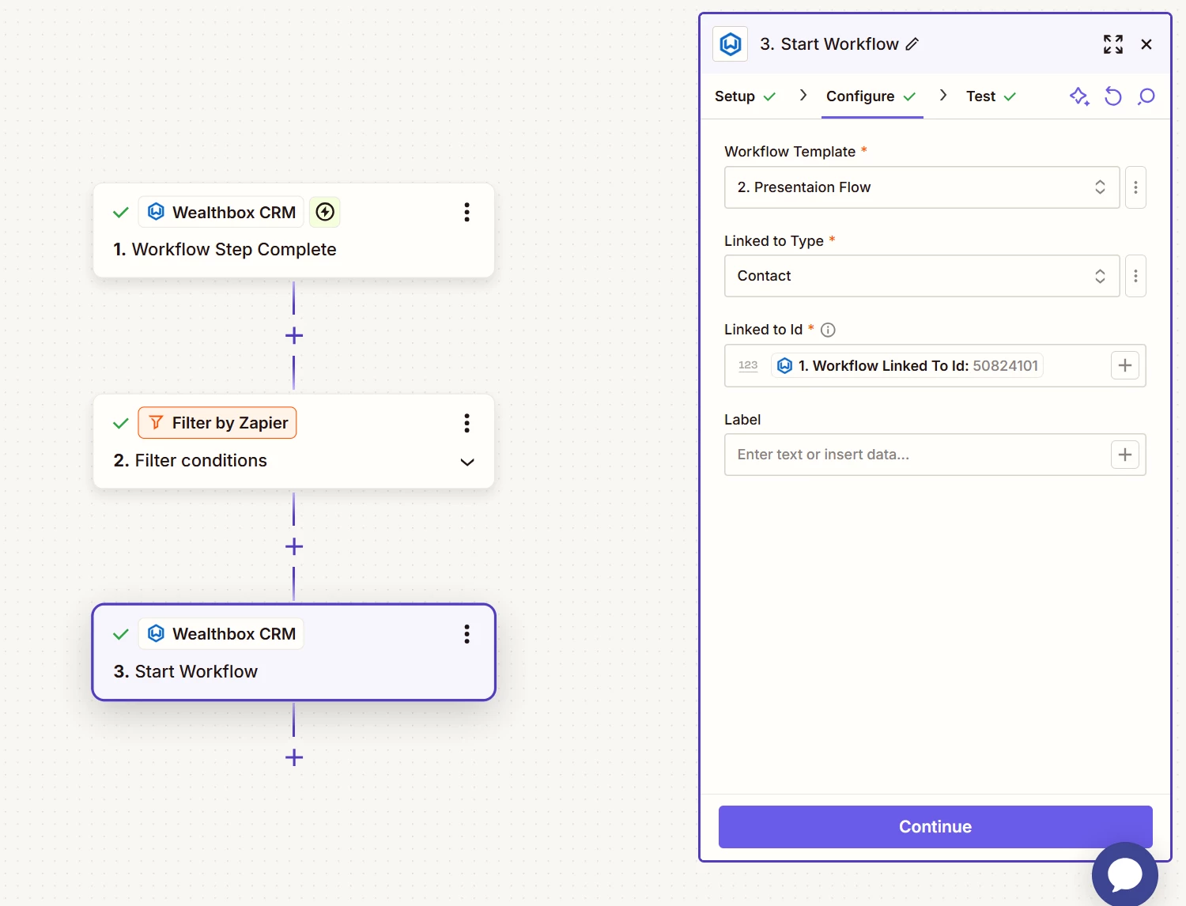Viewport: 1186px width, 906px height.
Task: Click the undo/revert arrow icon
Action: coord(1113,96)
